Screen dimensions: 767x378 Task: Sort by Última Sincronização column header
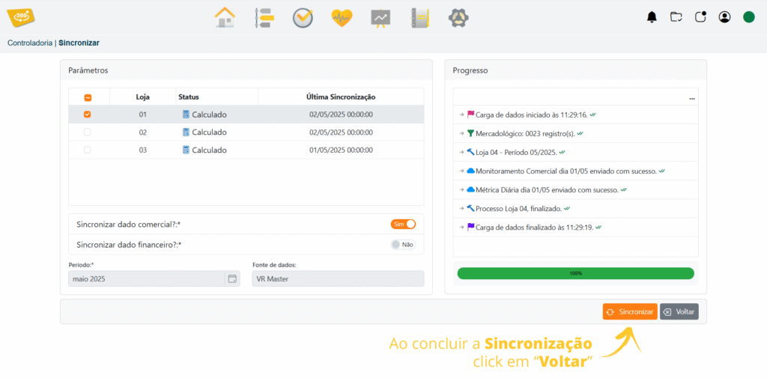tap(341, 97)
